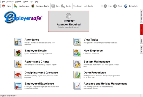143x97 pixels.
Task: Open the View Tasks clock icon
Action: point(77,42)
